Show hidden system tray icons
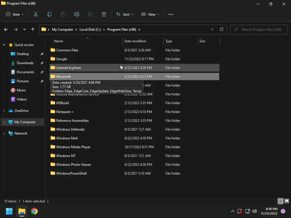Viewport: 291px width, 218px height. click(232, 211)
